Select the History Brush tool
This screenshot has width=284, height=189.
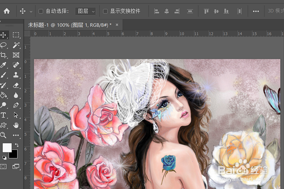[3, 85]
